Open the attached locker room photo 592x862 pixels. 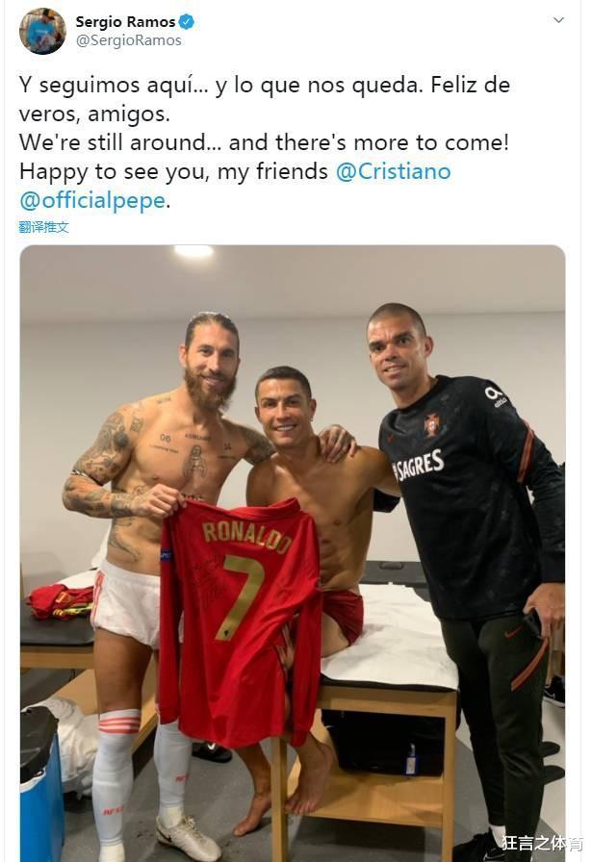(x=293, y=553)
